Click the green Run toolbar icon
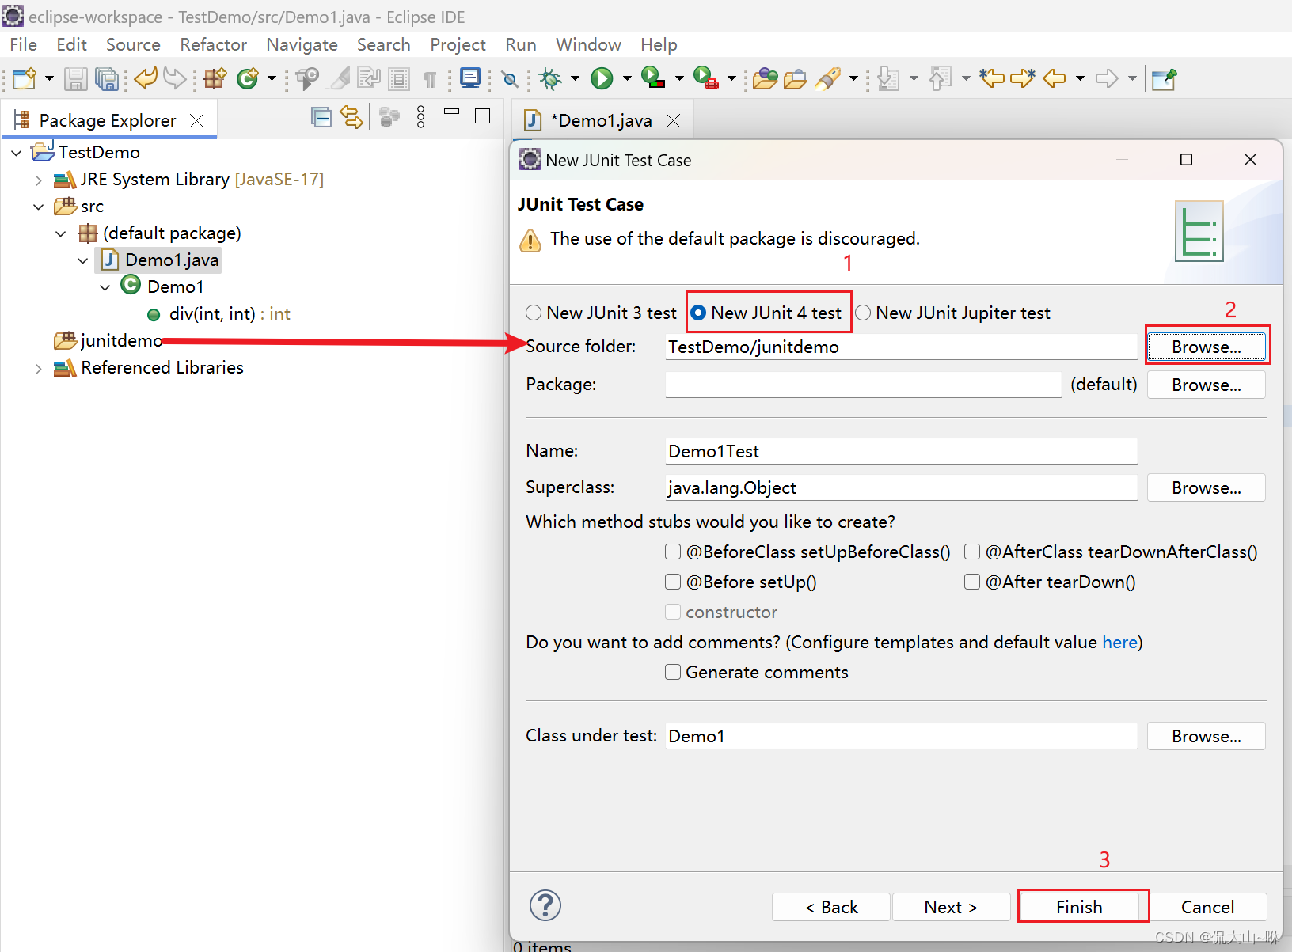1292x952 pixels. point(602,78)
